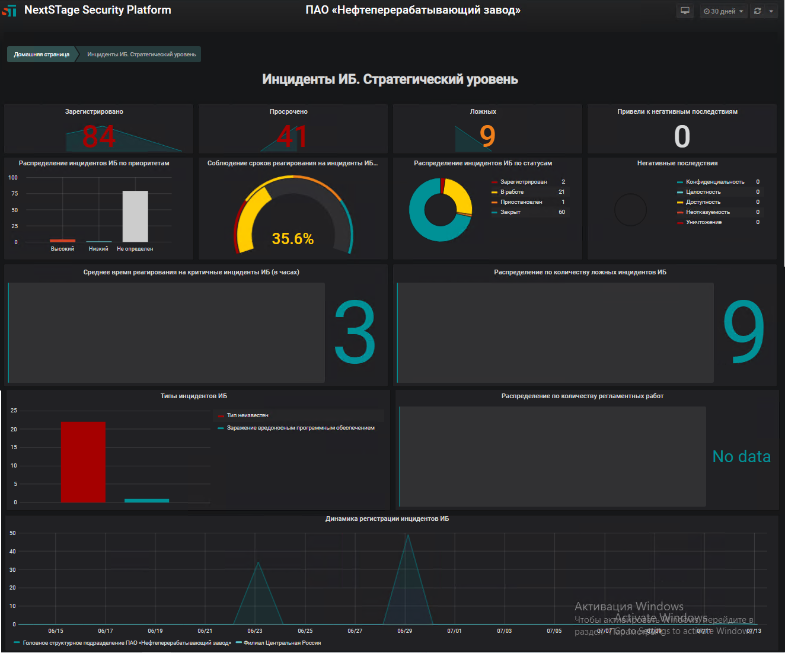Click the NextSTage logo icon
Viewport: 785px width, 653px height.
[9, 10]
